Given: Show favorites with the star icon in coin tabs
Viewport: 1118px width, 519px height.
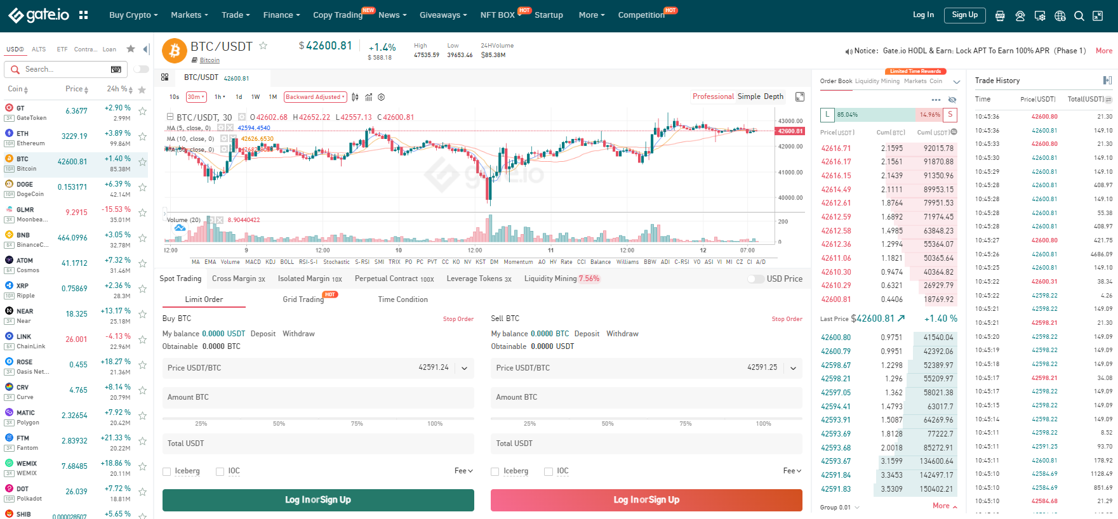Looking at the screenshot, I should 131,49.
